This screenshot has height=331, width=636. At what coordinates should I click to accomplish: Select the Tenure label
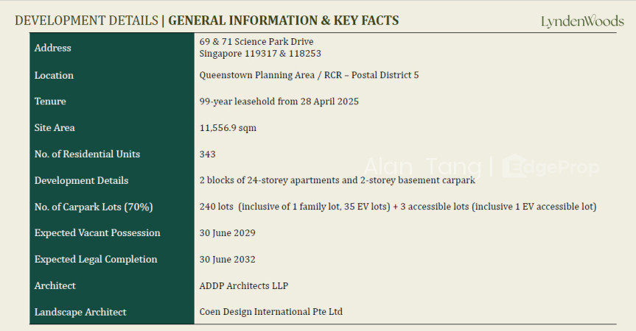50,102
